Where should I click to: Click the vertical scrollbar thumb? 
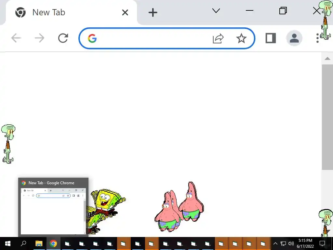click(327, 117)
